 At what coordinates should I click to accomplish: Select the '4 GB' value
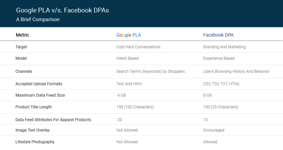[x=122, y=95]
